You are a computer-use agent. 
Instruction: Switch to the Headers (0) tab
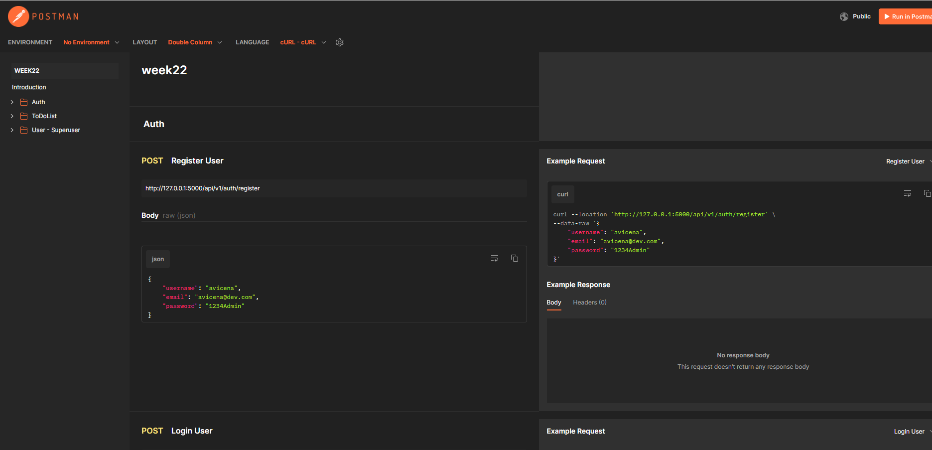(590, 302)
